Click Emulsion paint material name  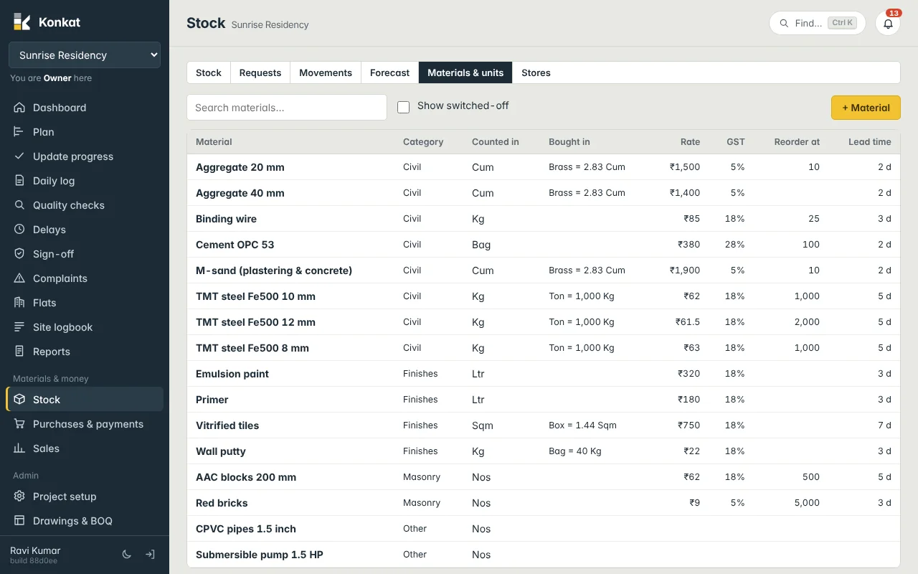pyautogui.click(x=232, y=374)
